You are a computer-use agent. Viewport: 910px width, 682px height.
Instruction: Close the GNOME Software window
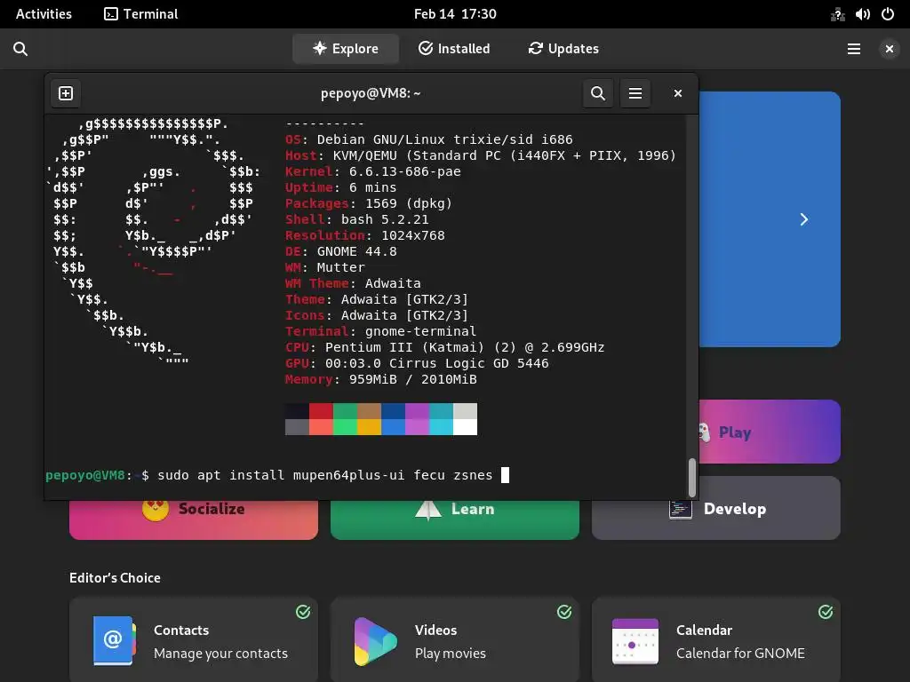[x=889, y=49]
